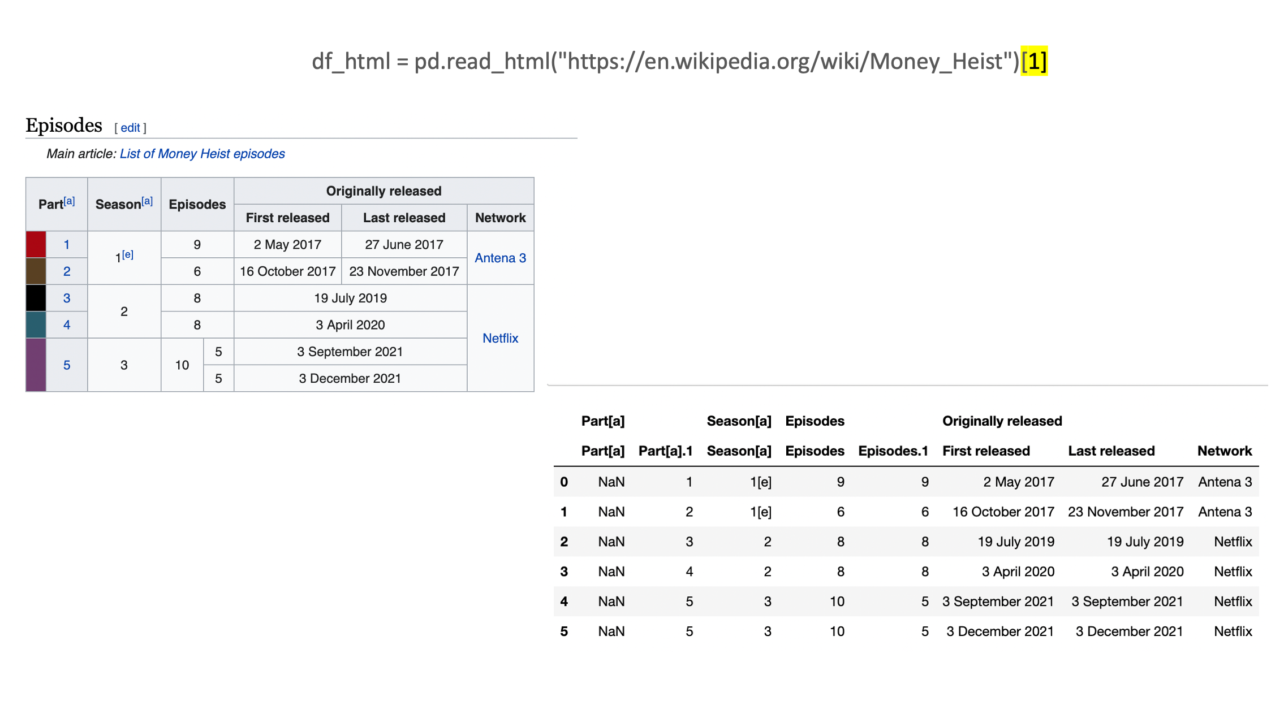Select DataFrame row index 1
The width and height of the screenshot is (1284, 701).
pyautogui.click(x=564, y=512)
